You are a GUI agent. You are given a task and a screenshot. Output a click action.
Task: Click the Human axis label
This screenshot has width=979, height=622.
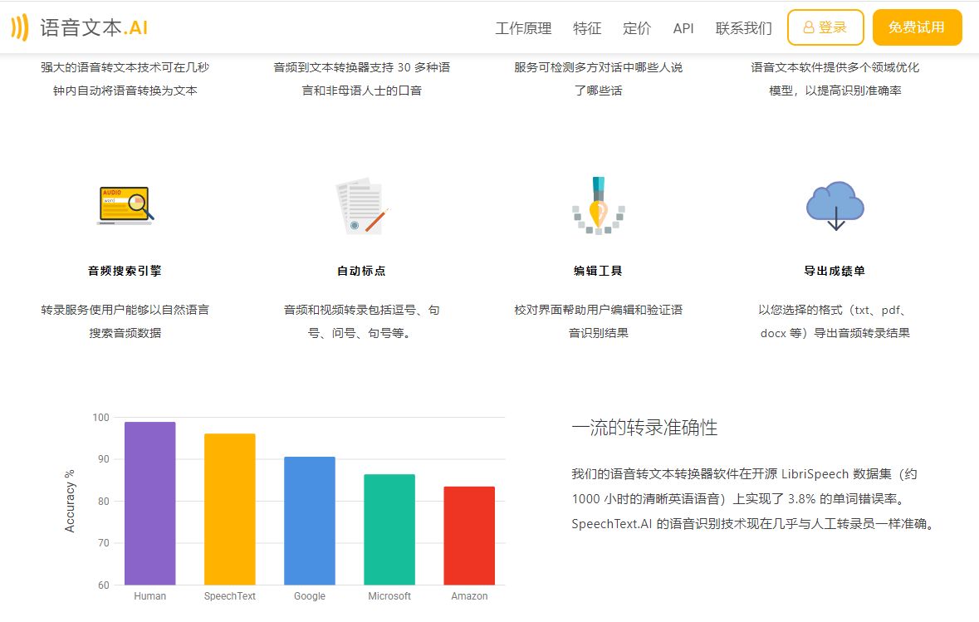coord(149,595)
